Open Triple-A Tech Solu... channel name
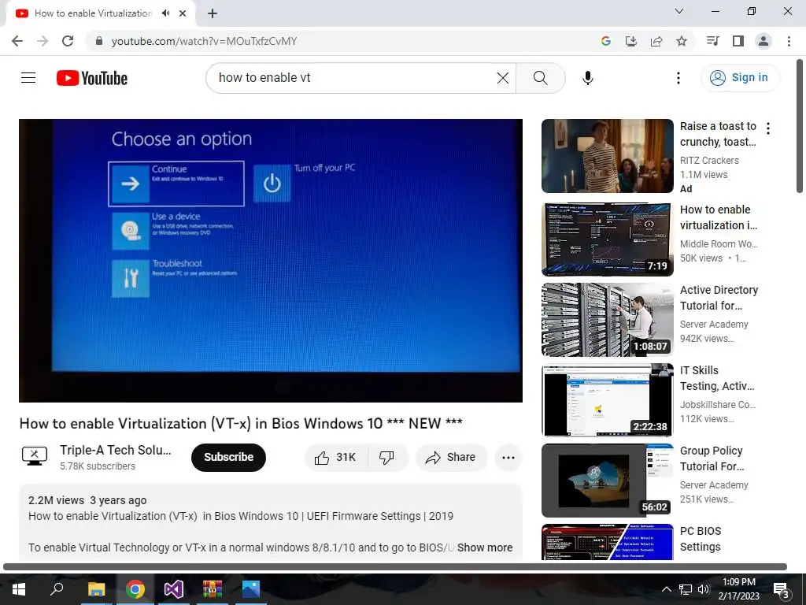The height and width of the screenshot is (605, 806). [116, 450]
